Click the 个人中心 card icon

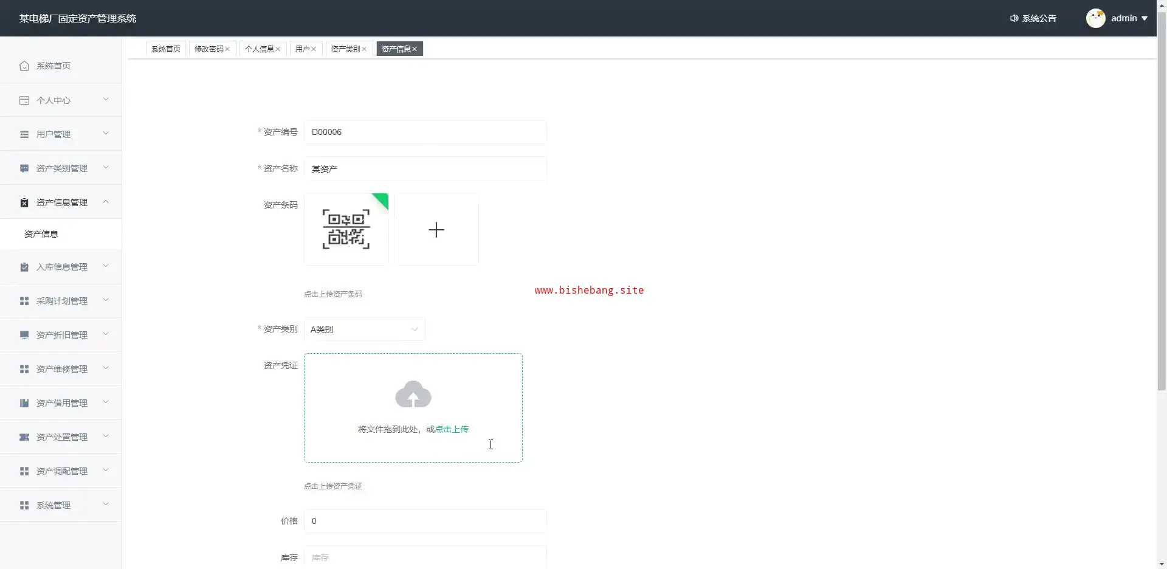pyautogui.click(x=24, y=100)
